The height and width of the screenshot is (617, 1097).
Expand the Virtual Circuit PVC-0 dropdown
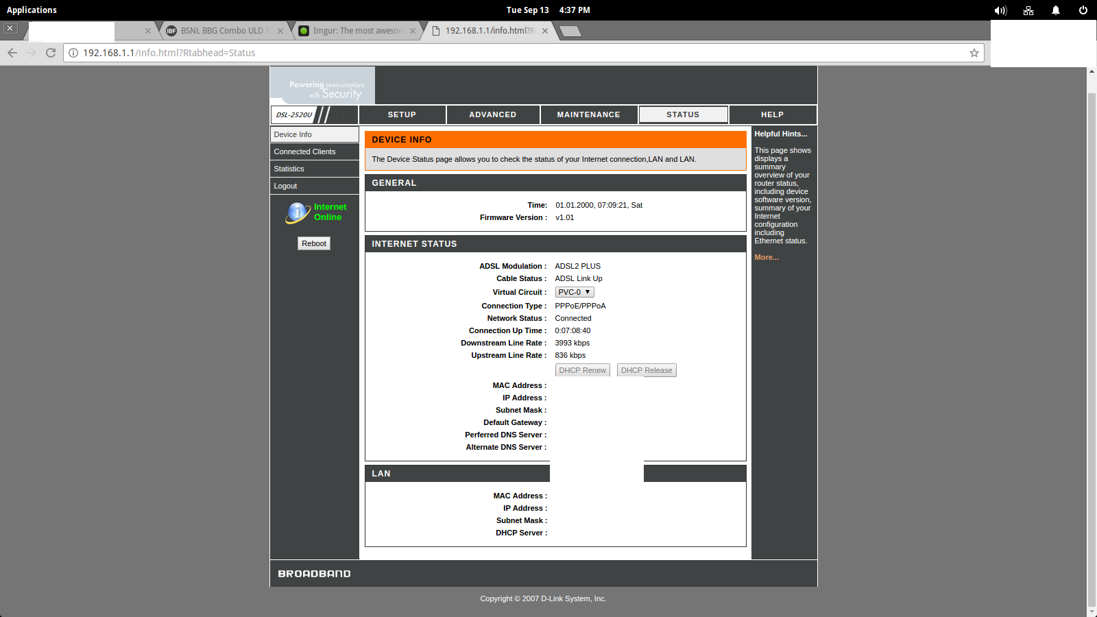pos(574,292)
